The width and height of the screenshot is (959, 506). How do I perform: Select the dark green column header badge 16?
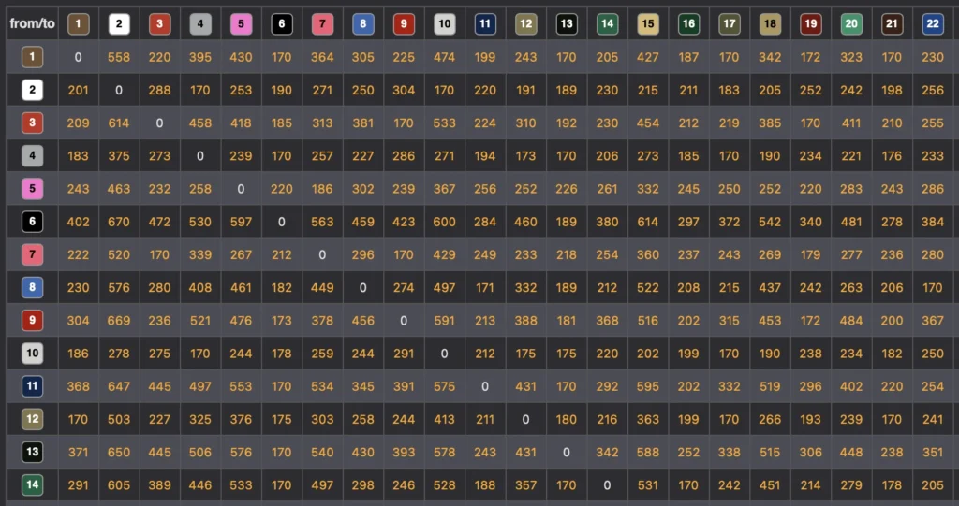tap(688, 23)
